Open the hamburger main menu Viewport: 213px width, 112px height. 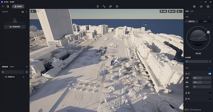[x=3, y=6]
